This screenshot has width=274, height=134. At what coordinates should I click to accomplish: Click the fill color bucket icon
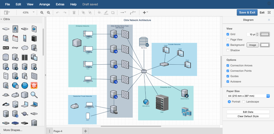[x=99, y=13]
